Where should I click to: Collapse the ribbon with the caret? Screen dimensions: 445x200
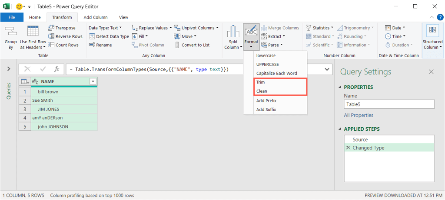[432, 17]
